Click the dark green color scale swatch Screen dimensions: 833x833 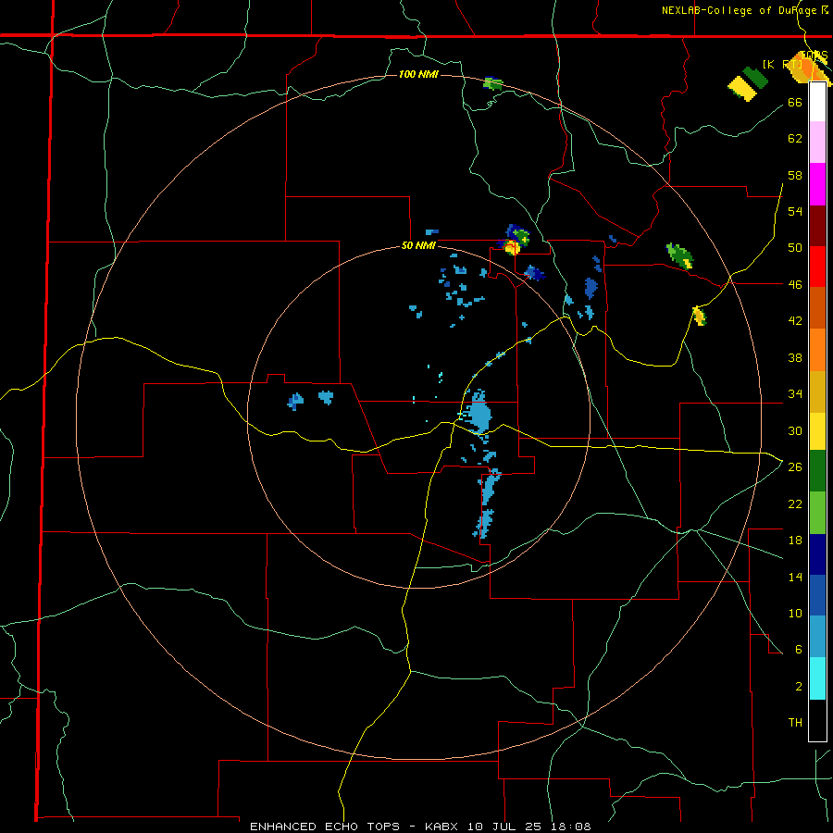(817, 471)
